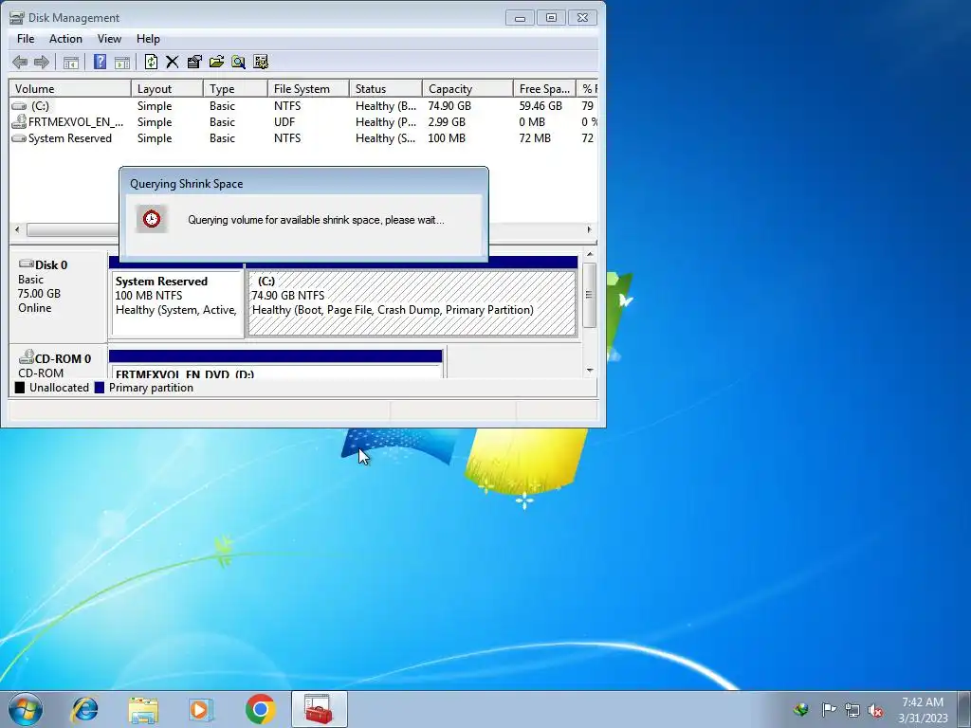Launch Google Chrome from taskbar
The height and width of the screenshot is (728, 971).
coord(260,709)
